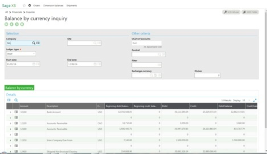Click the favorites star icon in top bar

point(24,6)
